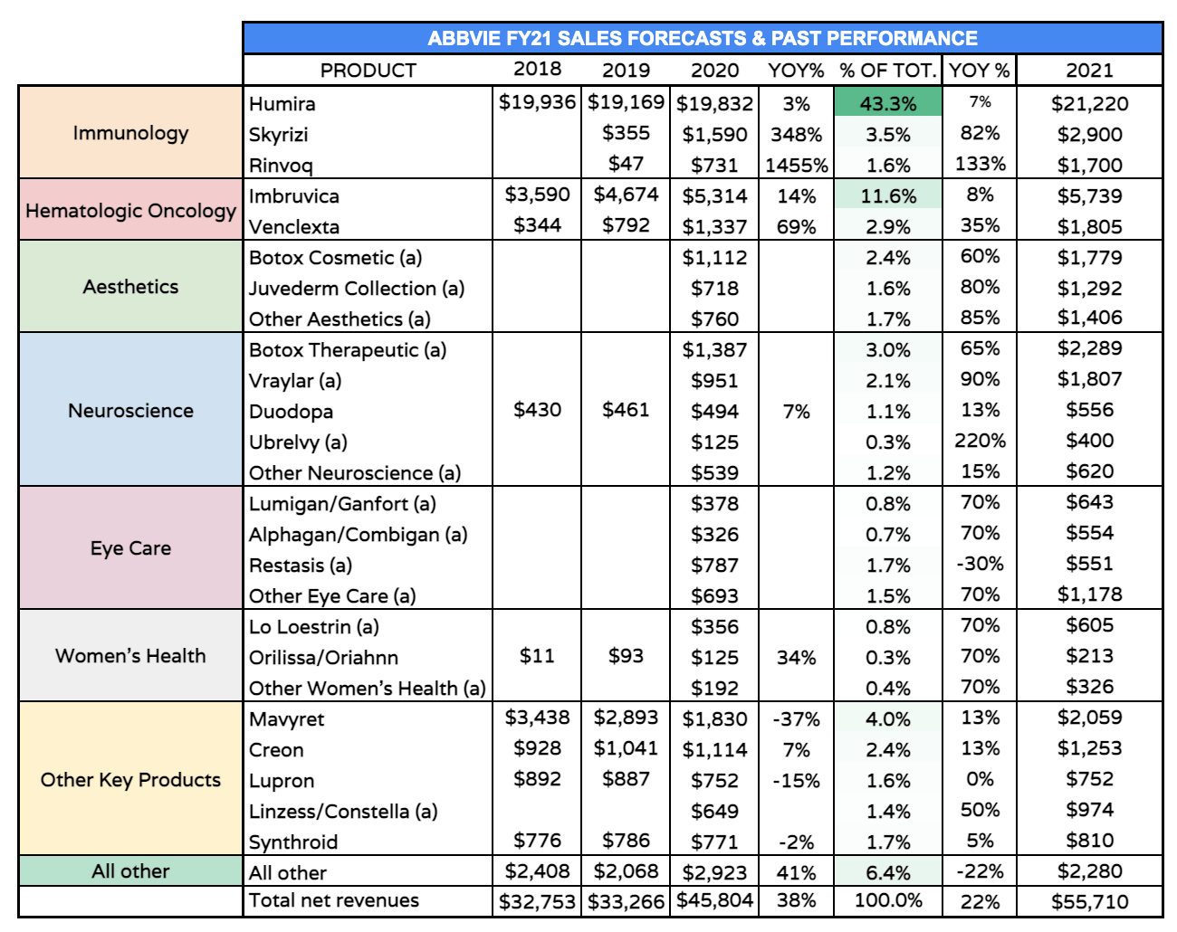1177x932 pixels.
Task: Click the Mavyret product name
Action: pos(286,719)
